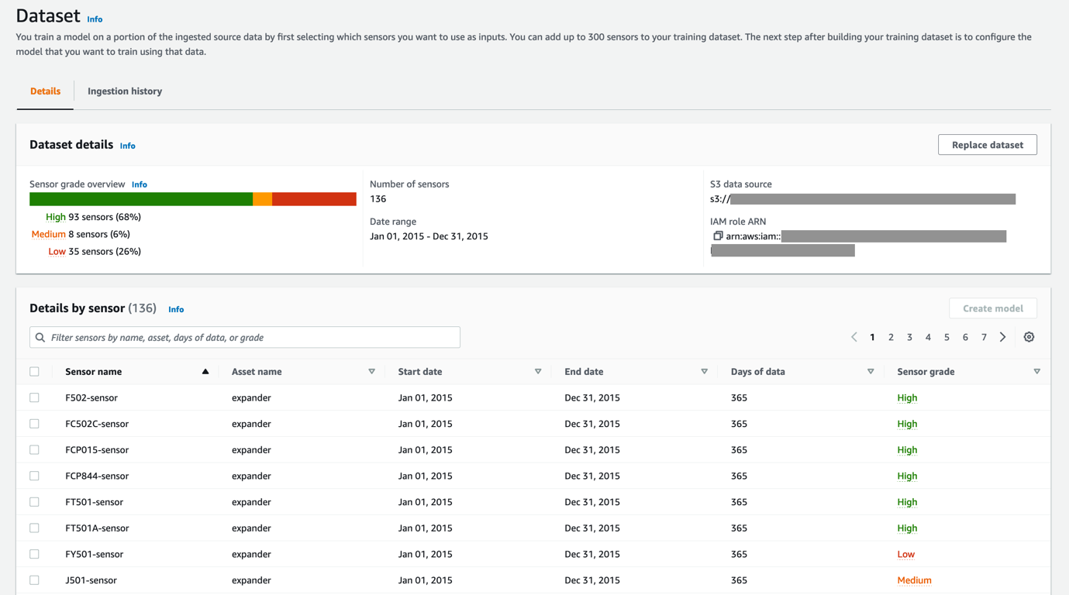Open table preferences gear icon
The width and height of the screenshot is (1069, 595).
coord(1029,337)
